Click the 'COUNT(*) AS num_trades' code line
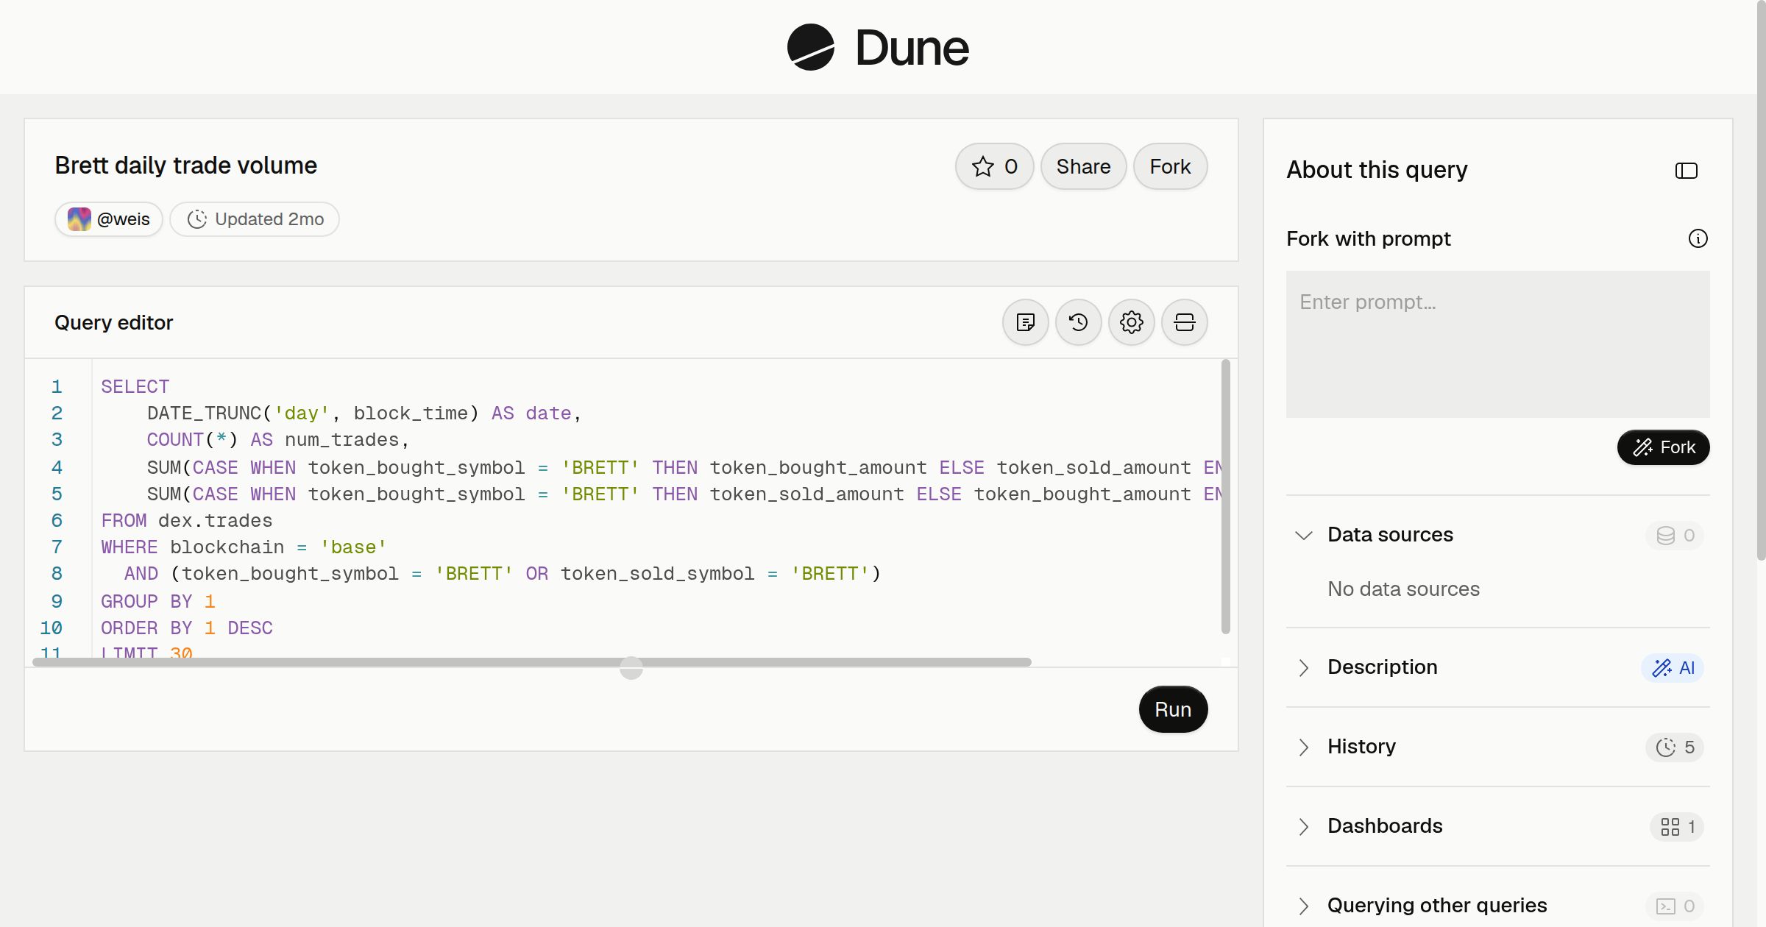 click(x=278, y=439)
